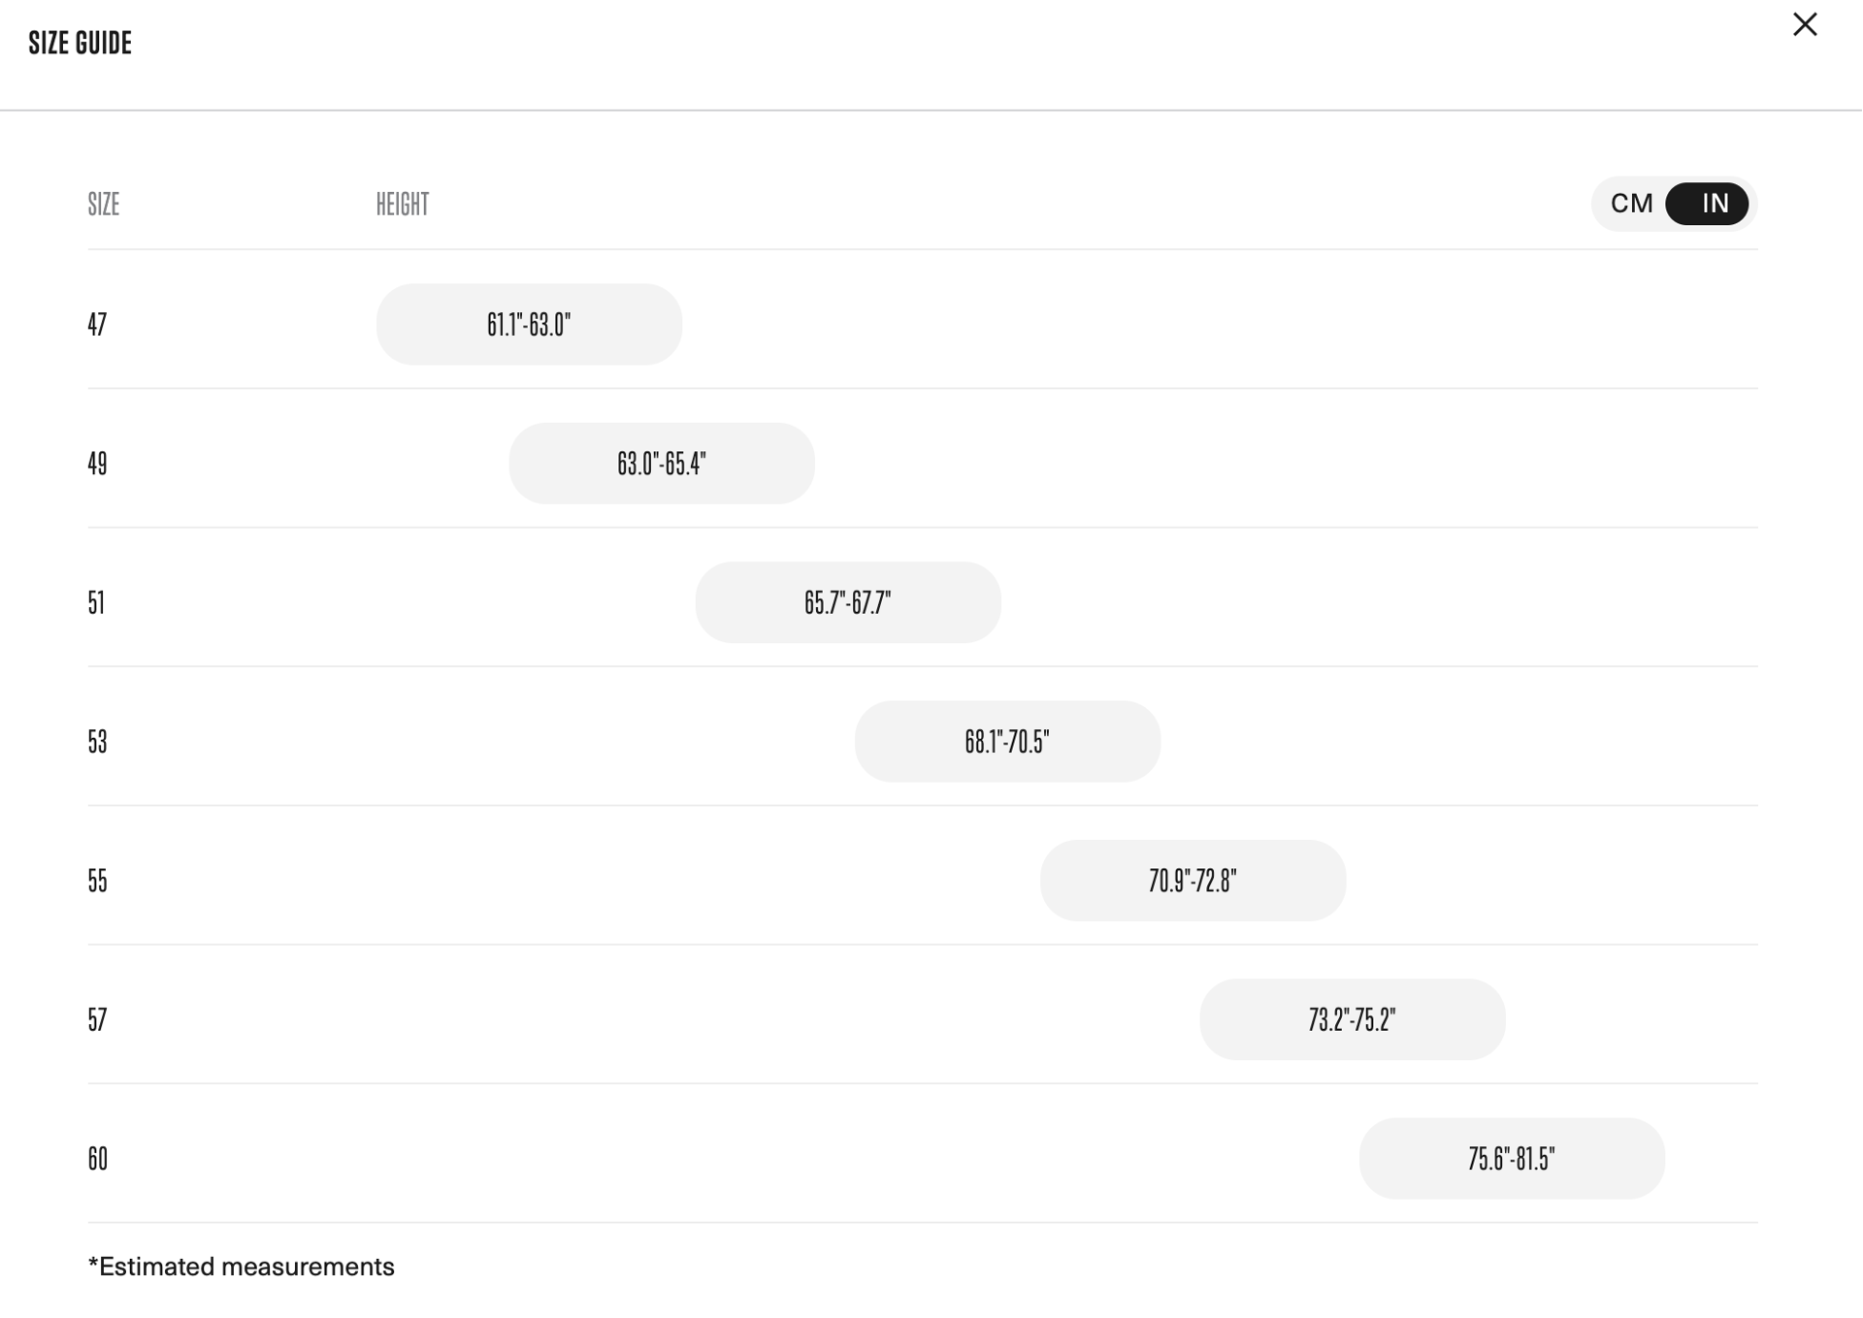Select size 49 row label
Viewport: 1863px width, 1318px height.
tap(97, 464)
